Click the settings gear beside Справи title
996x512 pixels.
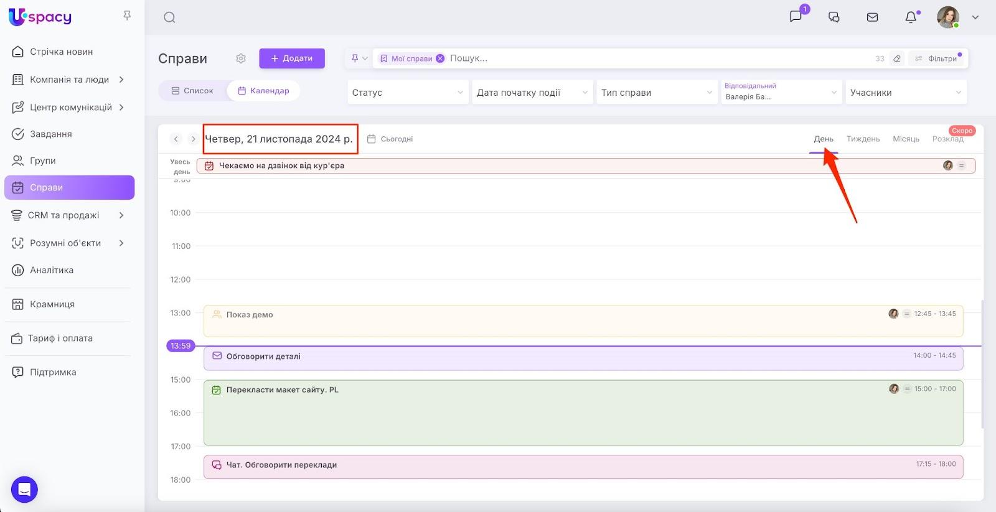pos(241,58)
